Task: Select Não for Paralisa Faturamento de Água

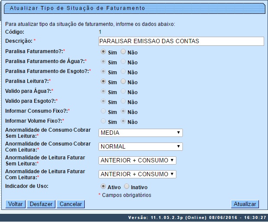Action: click(123, 62)
